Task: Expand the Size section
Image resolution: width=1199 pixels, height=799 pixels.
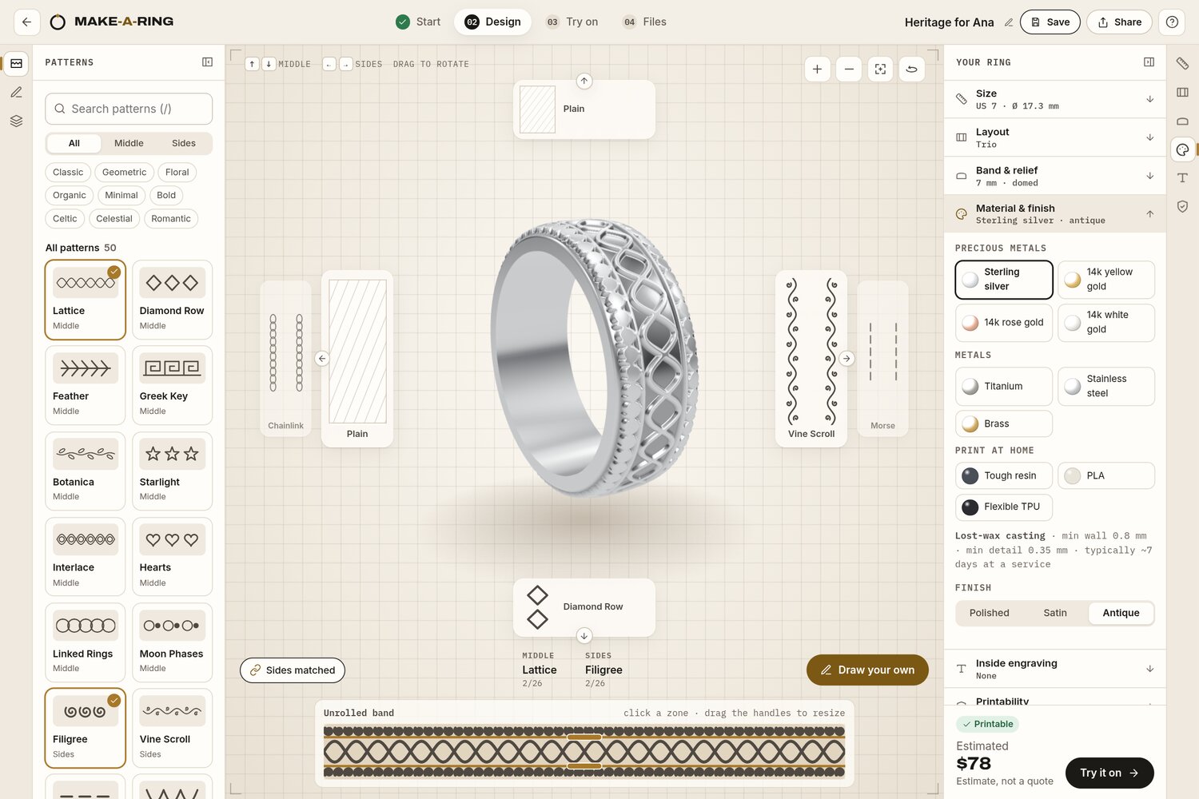Action: coord(1055,99)
